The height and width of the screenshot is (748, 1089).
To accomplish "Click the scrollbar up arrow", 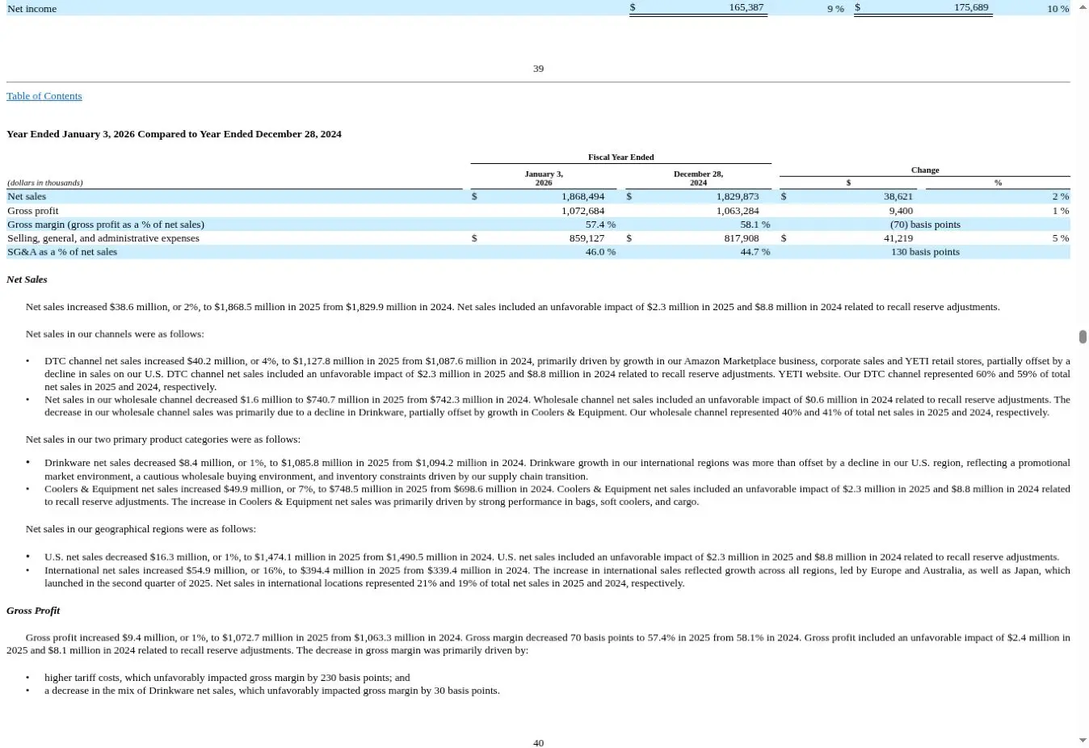I will (x=1083, y=6).
